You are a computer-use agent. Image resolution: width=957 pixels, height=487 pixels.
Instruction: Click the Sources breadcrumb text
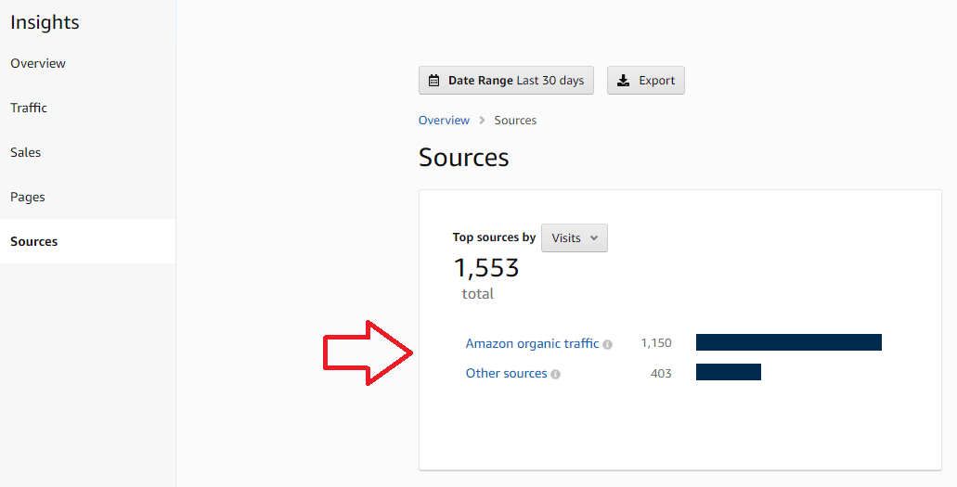pos(515,121)
